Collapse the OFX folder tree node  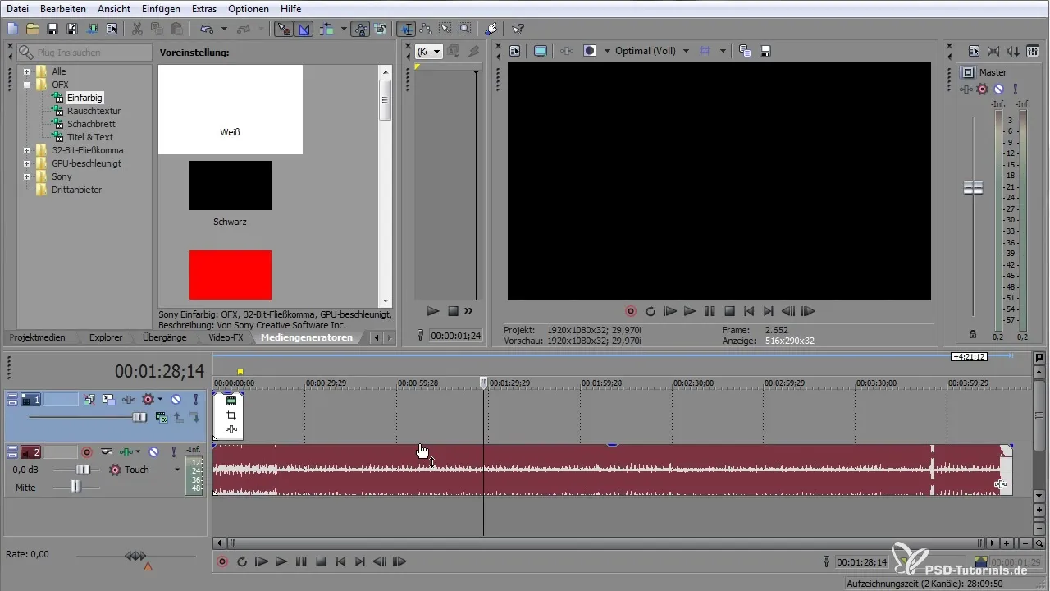coord(26,85)
